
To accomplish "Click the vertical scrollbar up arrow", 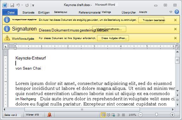I will tap(177, 52).
